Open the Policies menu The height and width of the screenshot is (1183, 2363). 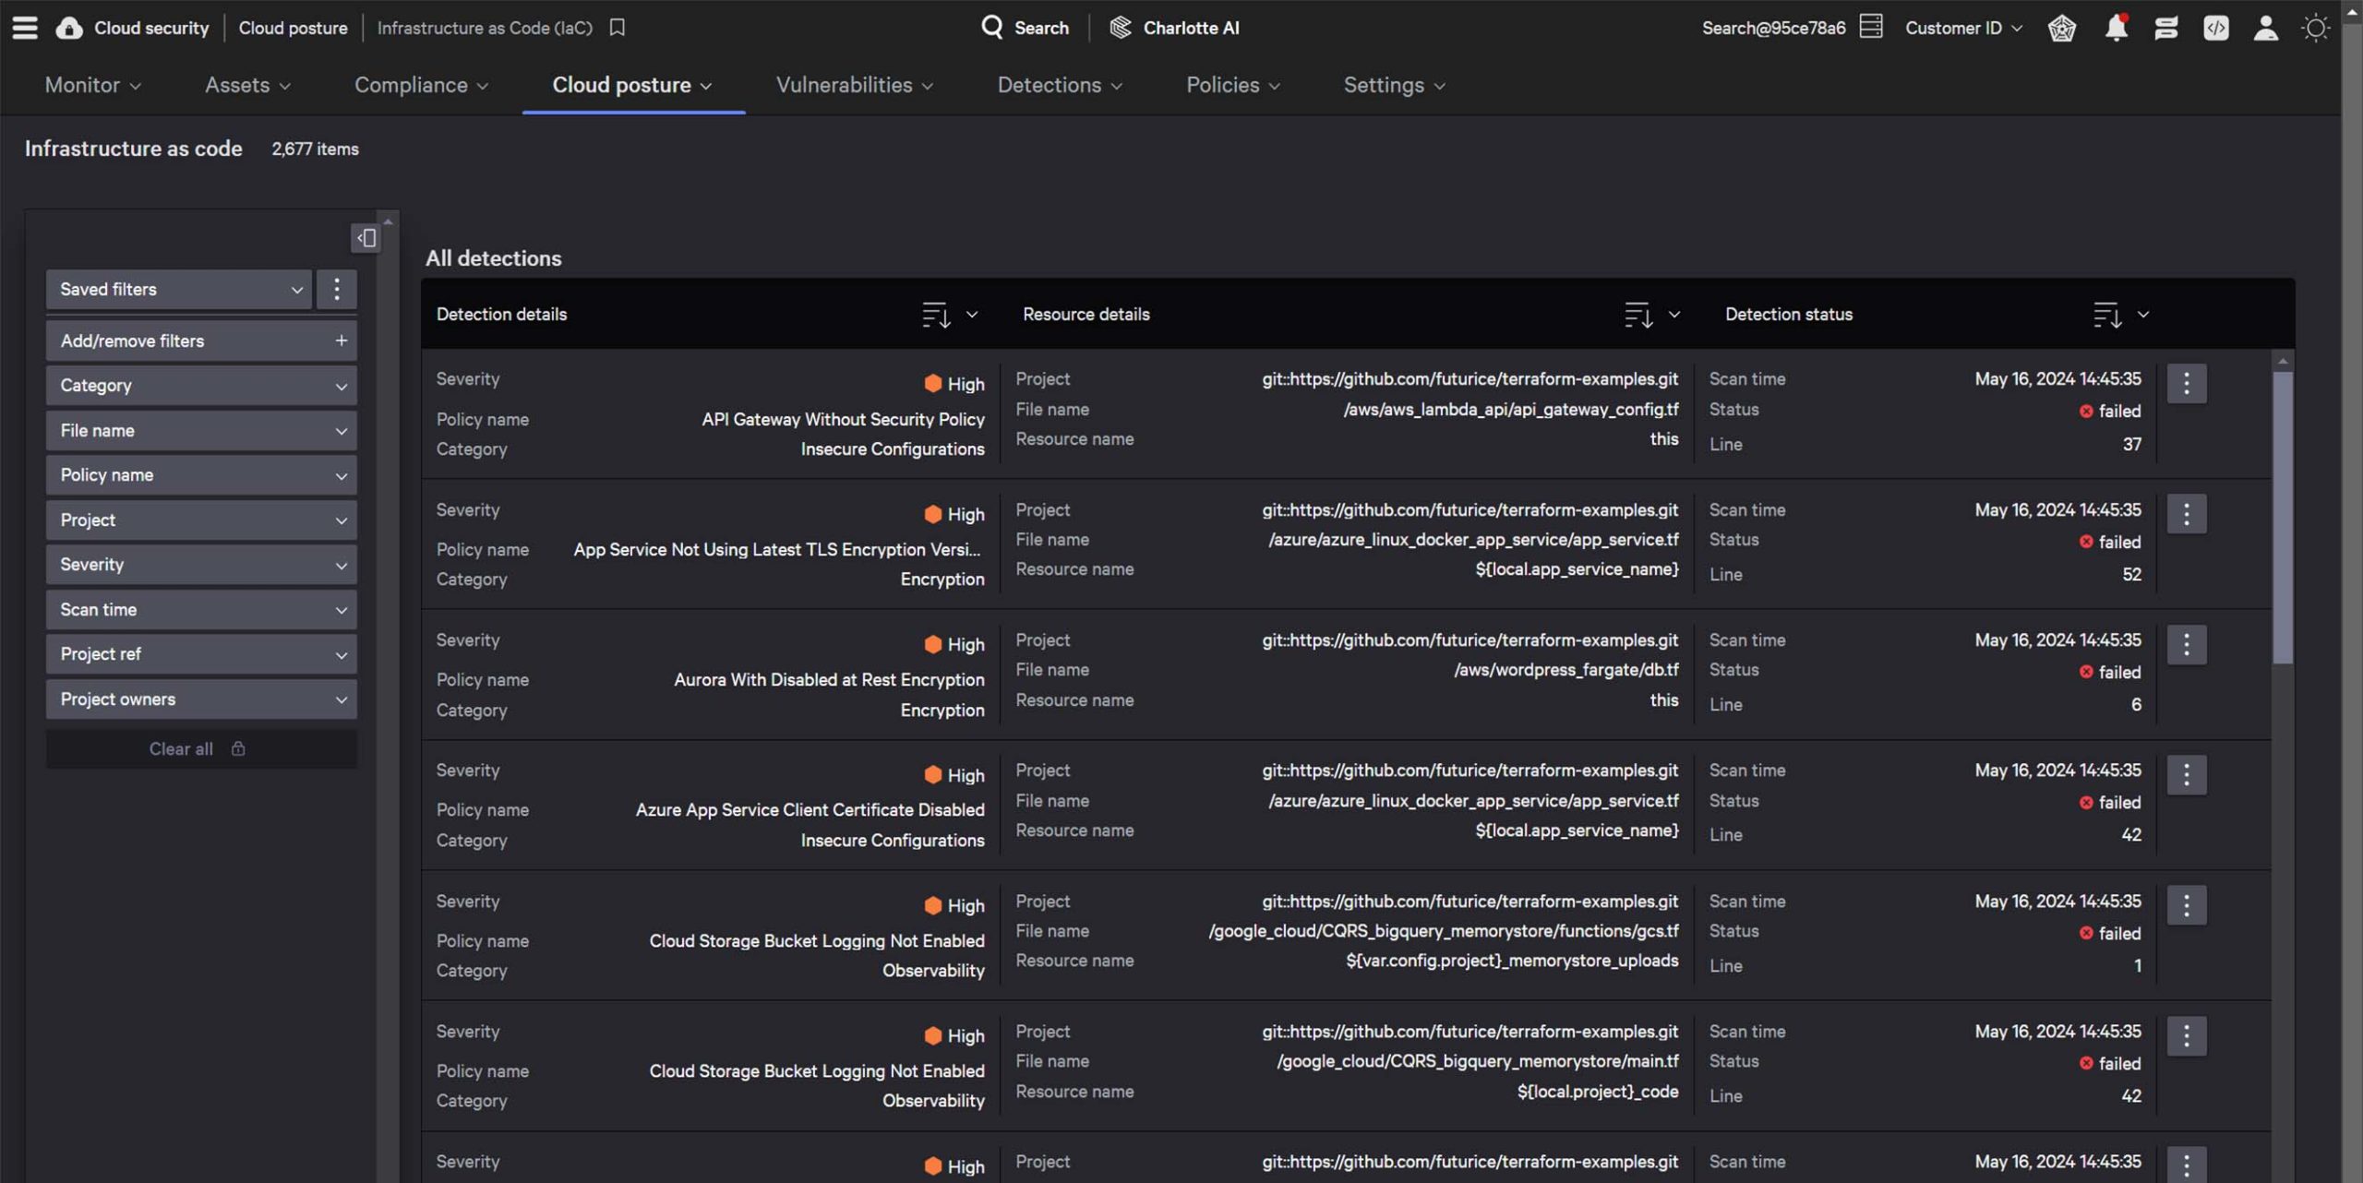(x=1232, y=85)
